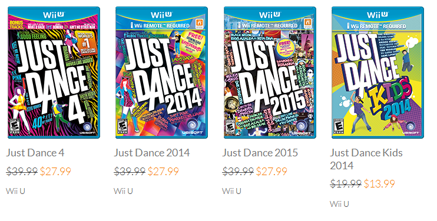
Task: Click the $27.99 sale price for Just Dance 4
Action: (55, 171)
